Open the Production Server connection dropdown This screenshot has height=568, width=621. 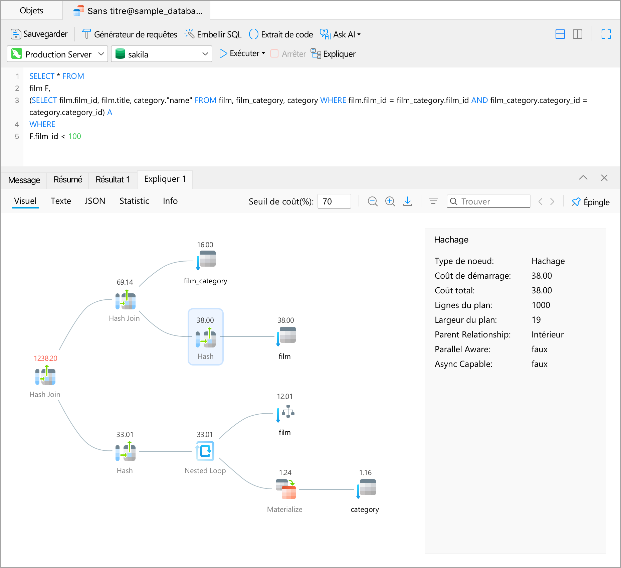57,54
